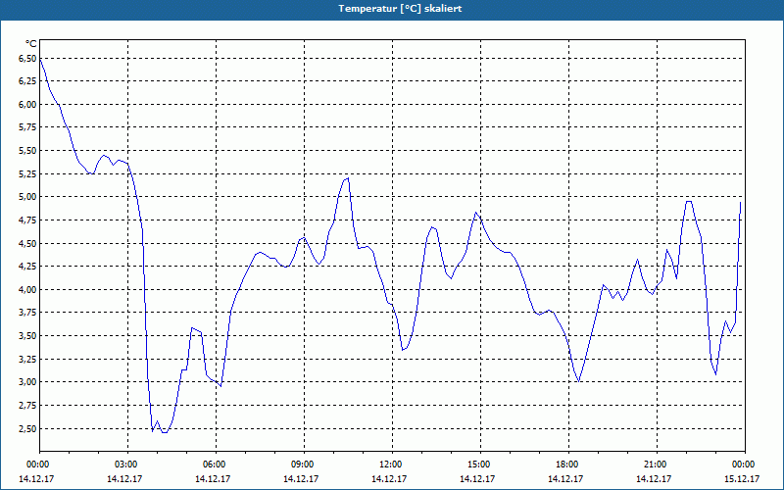Select the 4,25 y-axis label
The height and width of the screenshot is (490, 784).
pyautogui.click(x=28, y=267)
